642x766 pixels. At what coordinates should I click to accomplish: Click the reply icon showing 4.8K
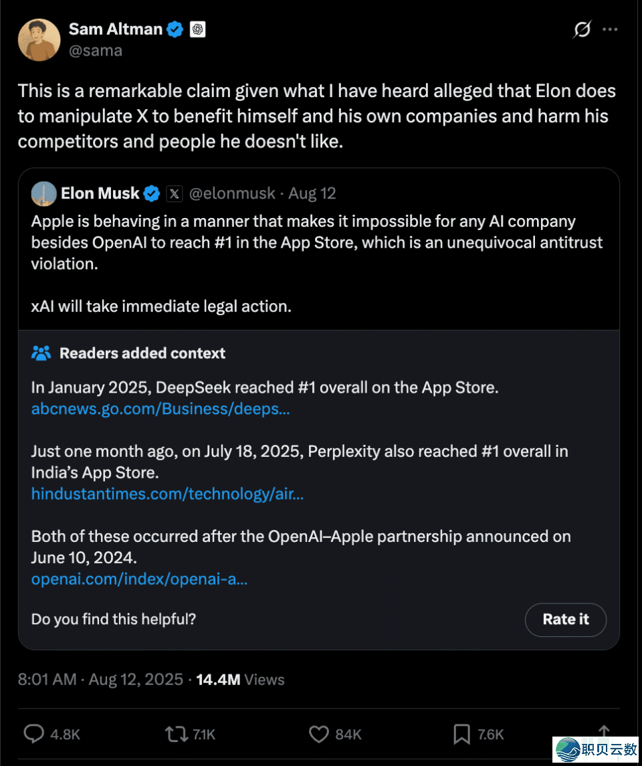(x=33, y=734)
